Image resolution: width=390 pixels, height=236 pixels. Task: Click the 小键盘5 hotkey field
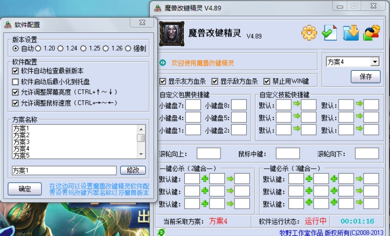239,118
